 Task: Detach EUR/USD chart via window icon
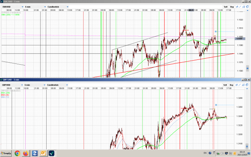(247, 7)
